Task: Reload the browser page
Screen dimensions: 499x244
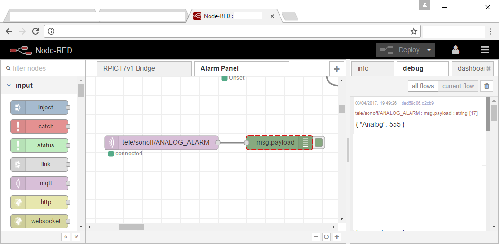Action: (x=35, y=31)
